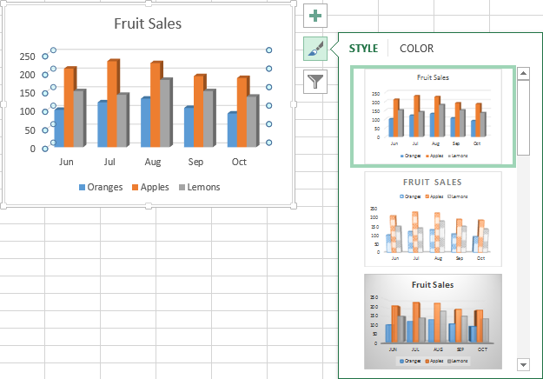Viewport: 543px width, 379px height.
Task: Click the Fruit Sales chart title
Action: click(148, 23)
